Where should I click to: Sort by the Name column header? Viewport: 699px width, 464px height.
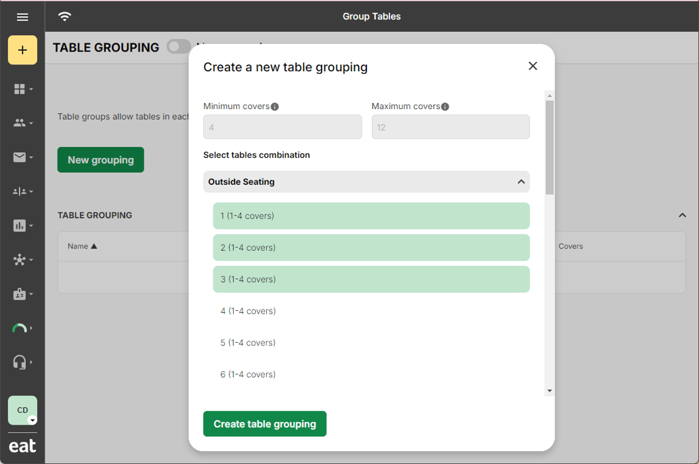(x=82, y=247)
